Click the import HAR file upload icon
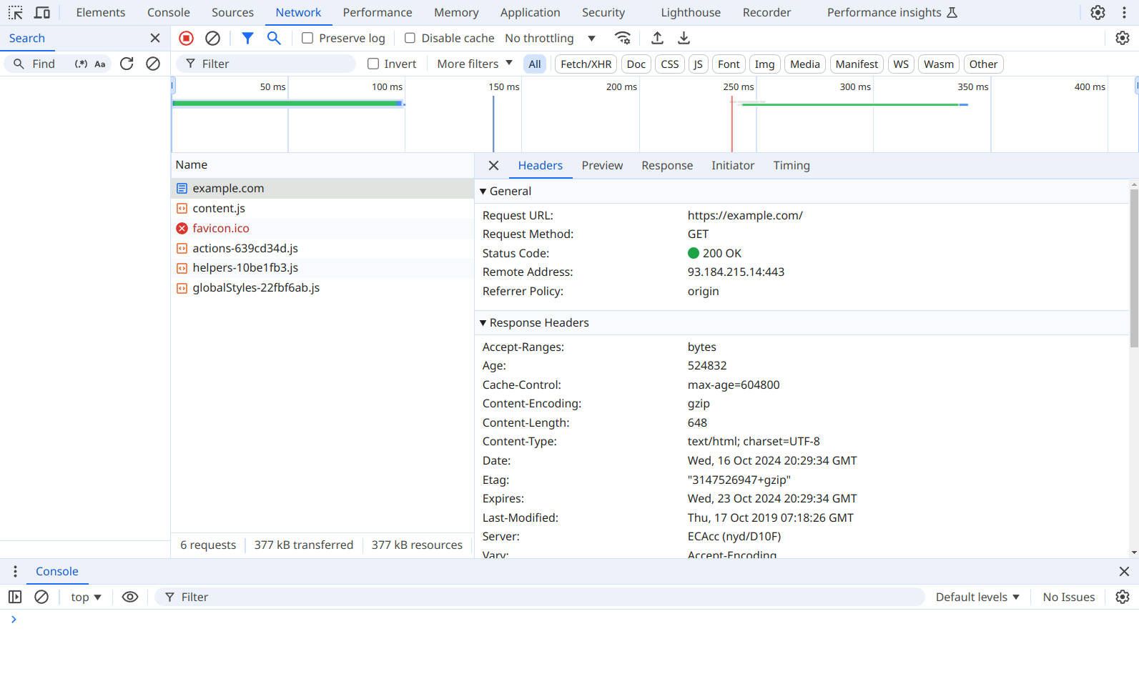The height and width of the screenshot is (699, 1139). 657,39
